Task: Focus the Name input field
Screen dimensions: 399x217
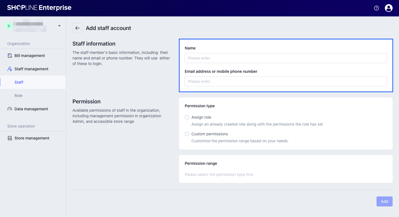Action: point(286,58)
